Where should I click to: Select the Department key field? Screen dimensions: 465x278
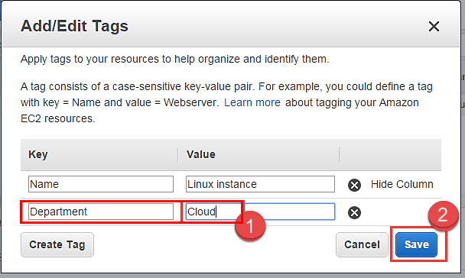pos(101,212)
